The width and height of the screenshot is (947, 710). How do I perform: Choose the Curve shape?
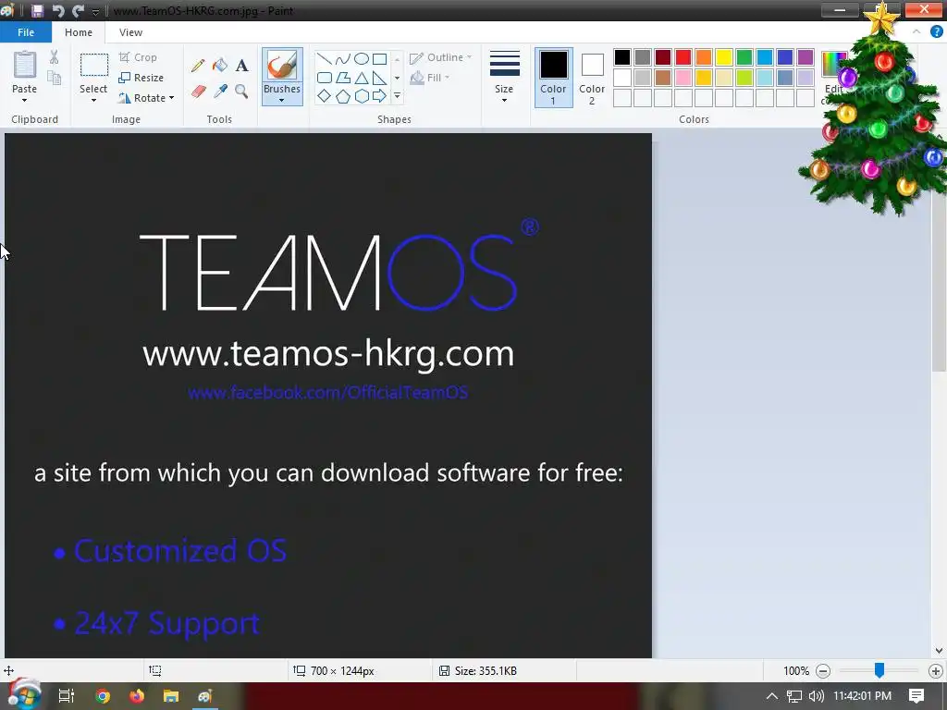pos(342,59)
